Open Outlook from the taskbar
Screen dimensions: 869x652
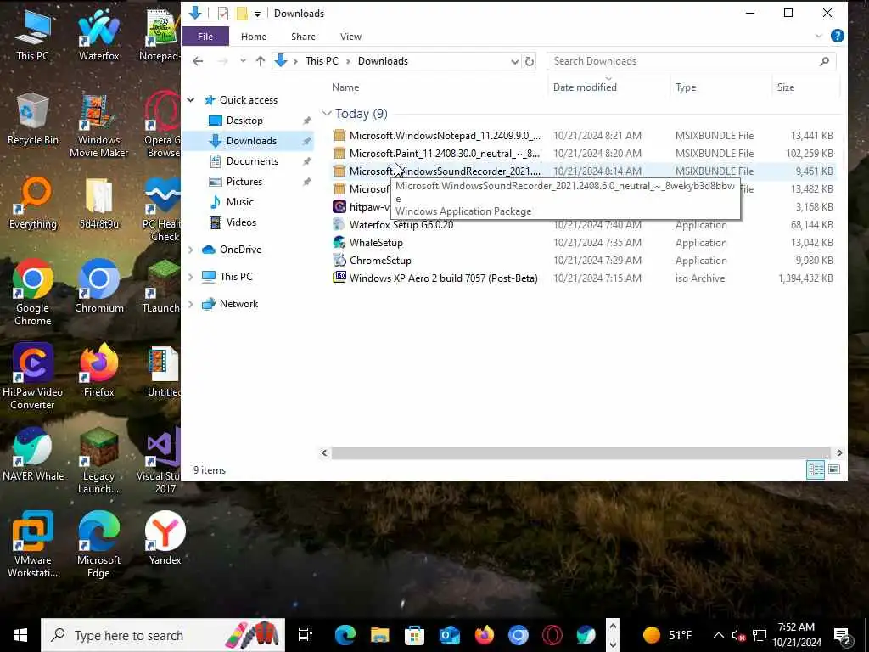coord(450,635)
